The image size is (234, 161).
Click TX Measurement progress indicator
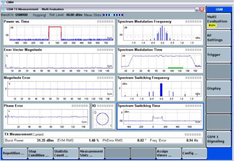(x=193, y=135)
